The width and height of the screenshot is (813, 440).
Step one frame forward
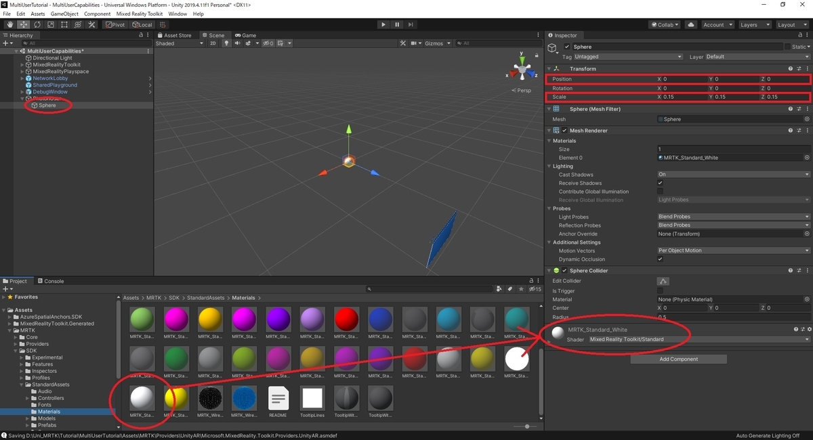pyautogui.click(x=411, y=24)
